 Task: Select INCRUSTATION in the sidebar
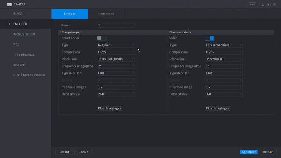pos(25,34)
